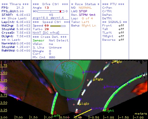Toggle the Reverse signal off indicator
This screenshot has height=119, width=148.
click(121, 40)
